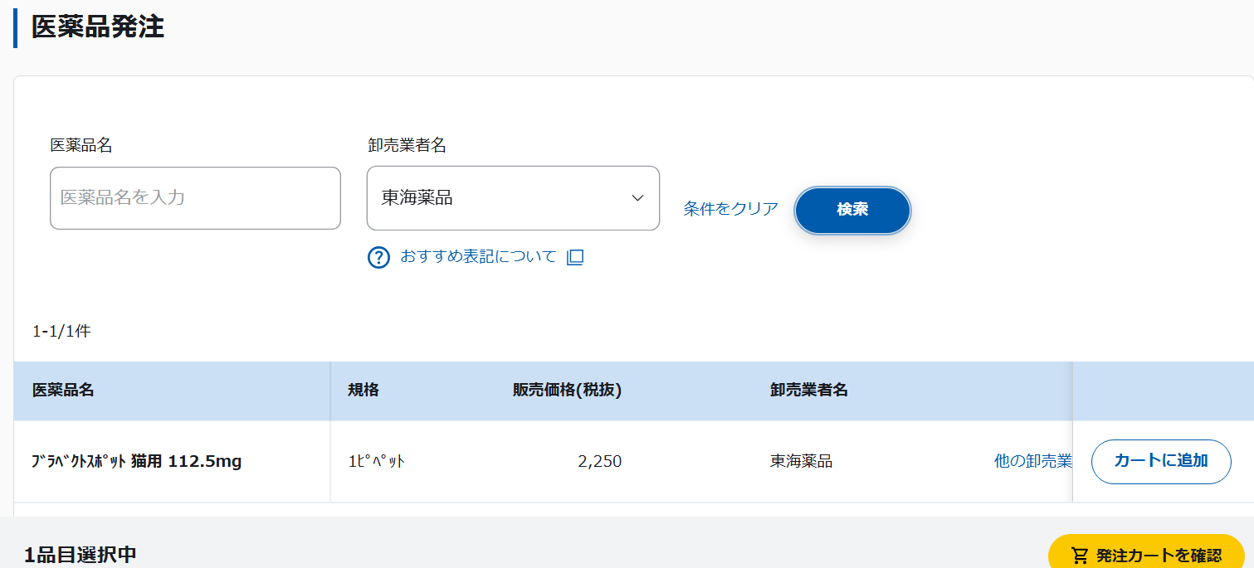Screen dimensions: 1254x568
Task: Click カートに追加 for ブラベクトスポット 猫用
Action: point(1160,461)
